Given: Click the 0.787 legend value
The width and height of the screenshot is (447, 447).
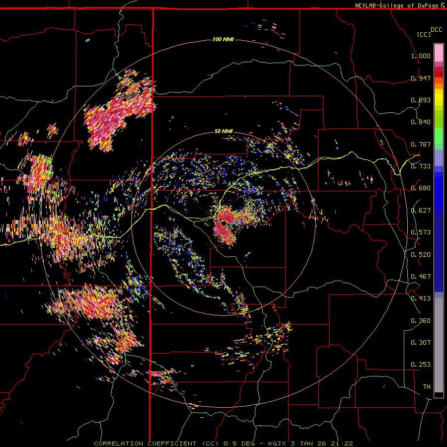Looking at the screenshot, I should (x=421, y=144).
